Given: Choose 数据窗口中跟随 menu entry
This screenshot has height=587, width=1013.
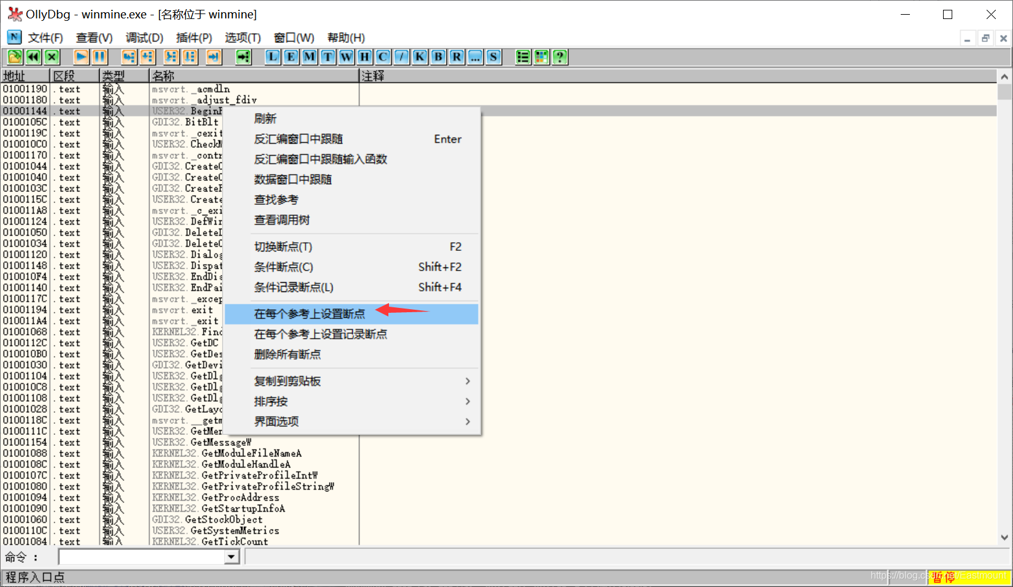Looking at the screenshot, I should pyautogui.click(x=352, y=180).
